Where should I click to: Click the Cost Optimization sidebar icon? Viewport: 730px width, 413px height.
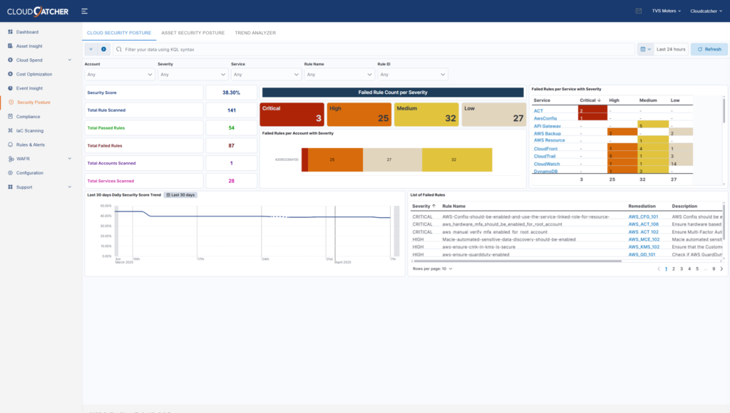[10, 73]
